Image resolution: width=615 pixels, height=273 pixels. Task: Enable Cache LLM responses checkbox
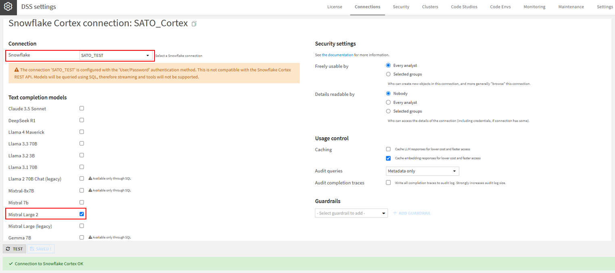pyautogui.click(x=388, y=149)
